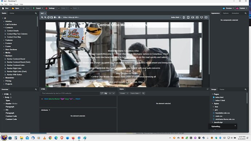This screenshot has height=141, width=251.
Task: Click the Styles panel search icon
Action: click(143, 93)
